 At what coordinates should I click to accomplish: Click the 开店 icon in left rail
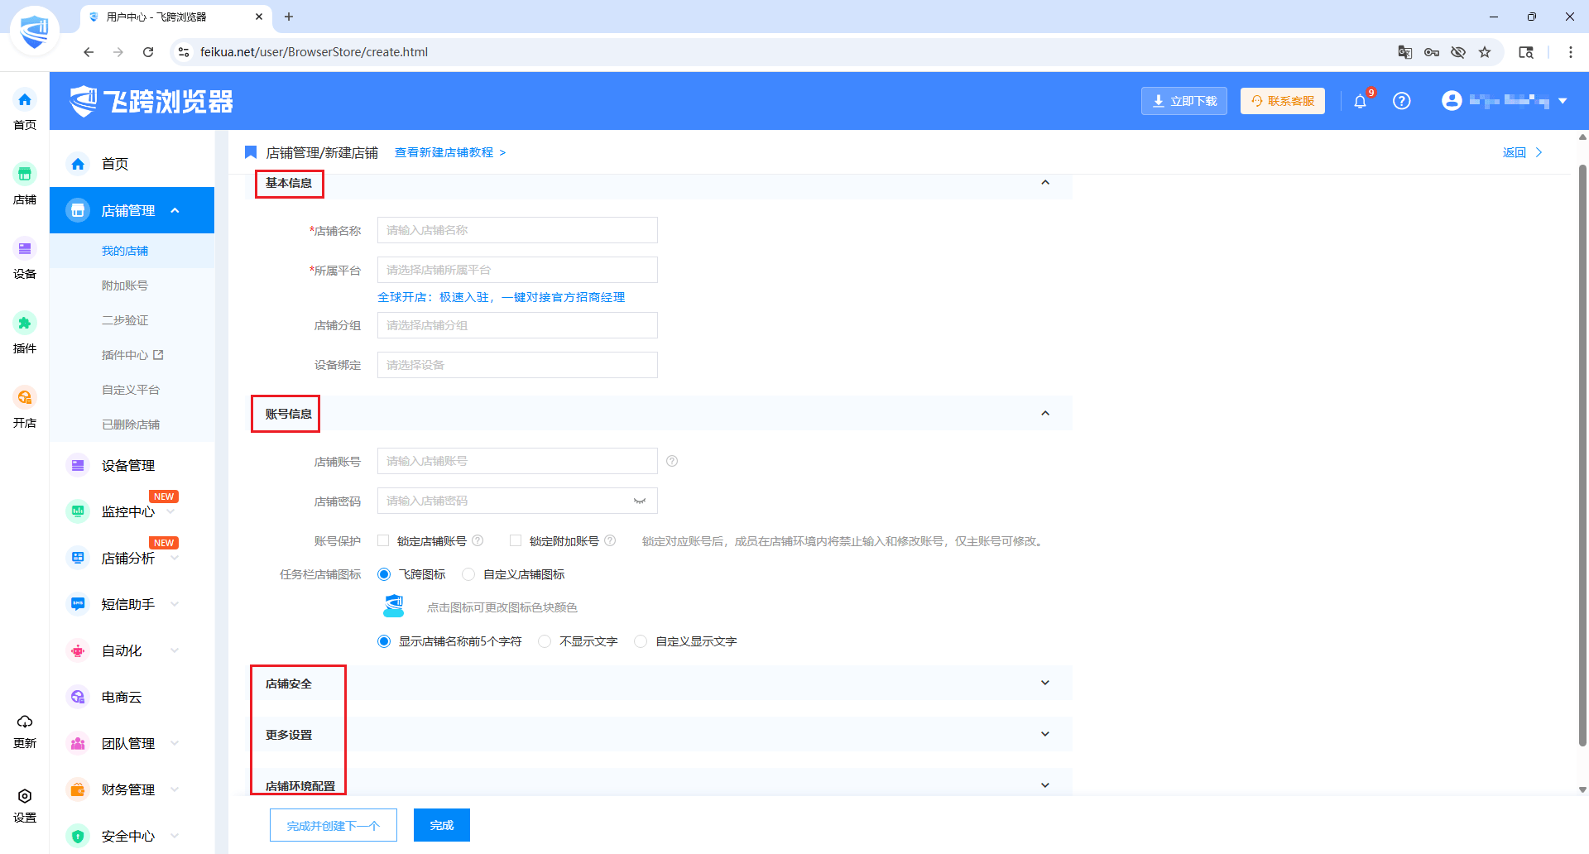25,398
